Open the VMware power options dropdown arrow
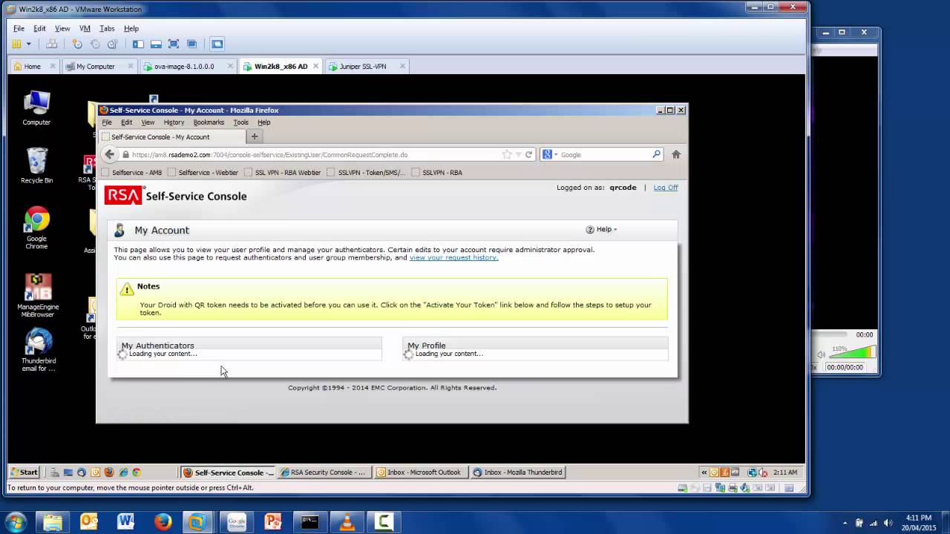 [29, 44]
